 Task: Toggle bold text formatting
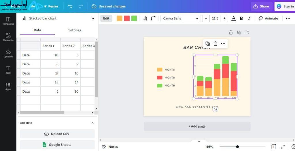coord(241,18)
